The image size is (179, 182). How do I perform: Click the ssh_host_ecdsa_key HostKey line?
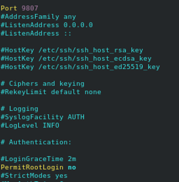pos(76,59)
